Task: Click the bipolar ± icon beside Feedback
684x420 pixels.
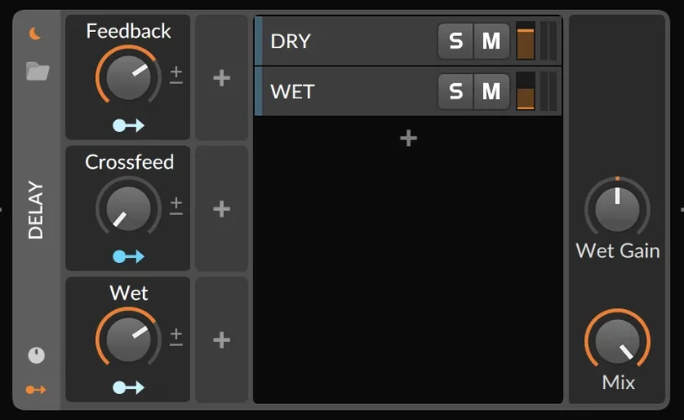Action: [x=176, y=75]
